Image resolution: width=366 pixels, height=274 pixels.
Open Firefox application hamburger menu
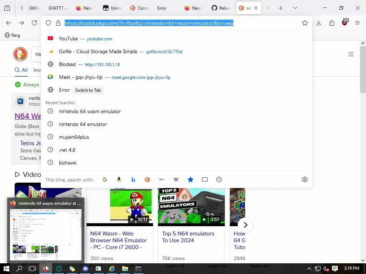click(x=357, y=23)
